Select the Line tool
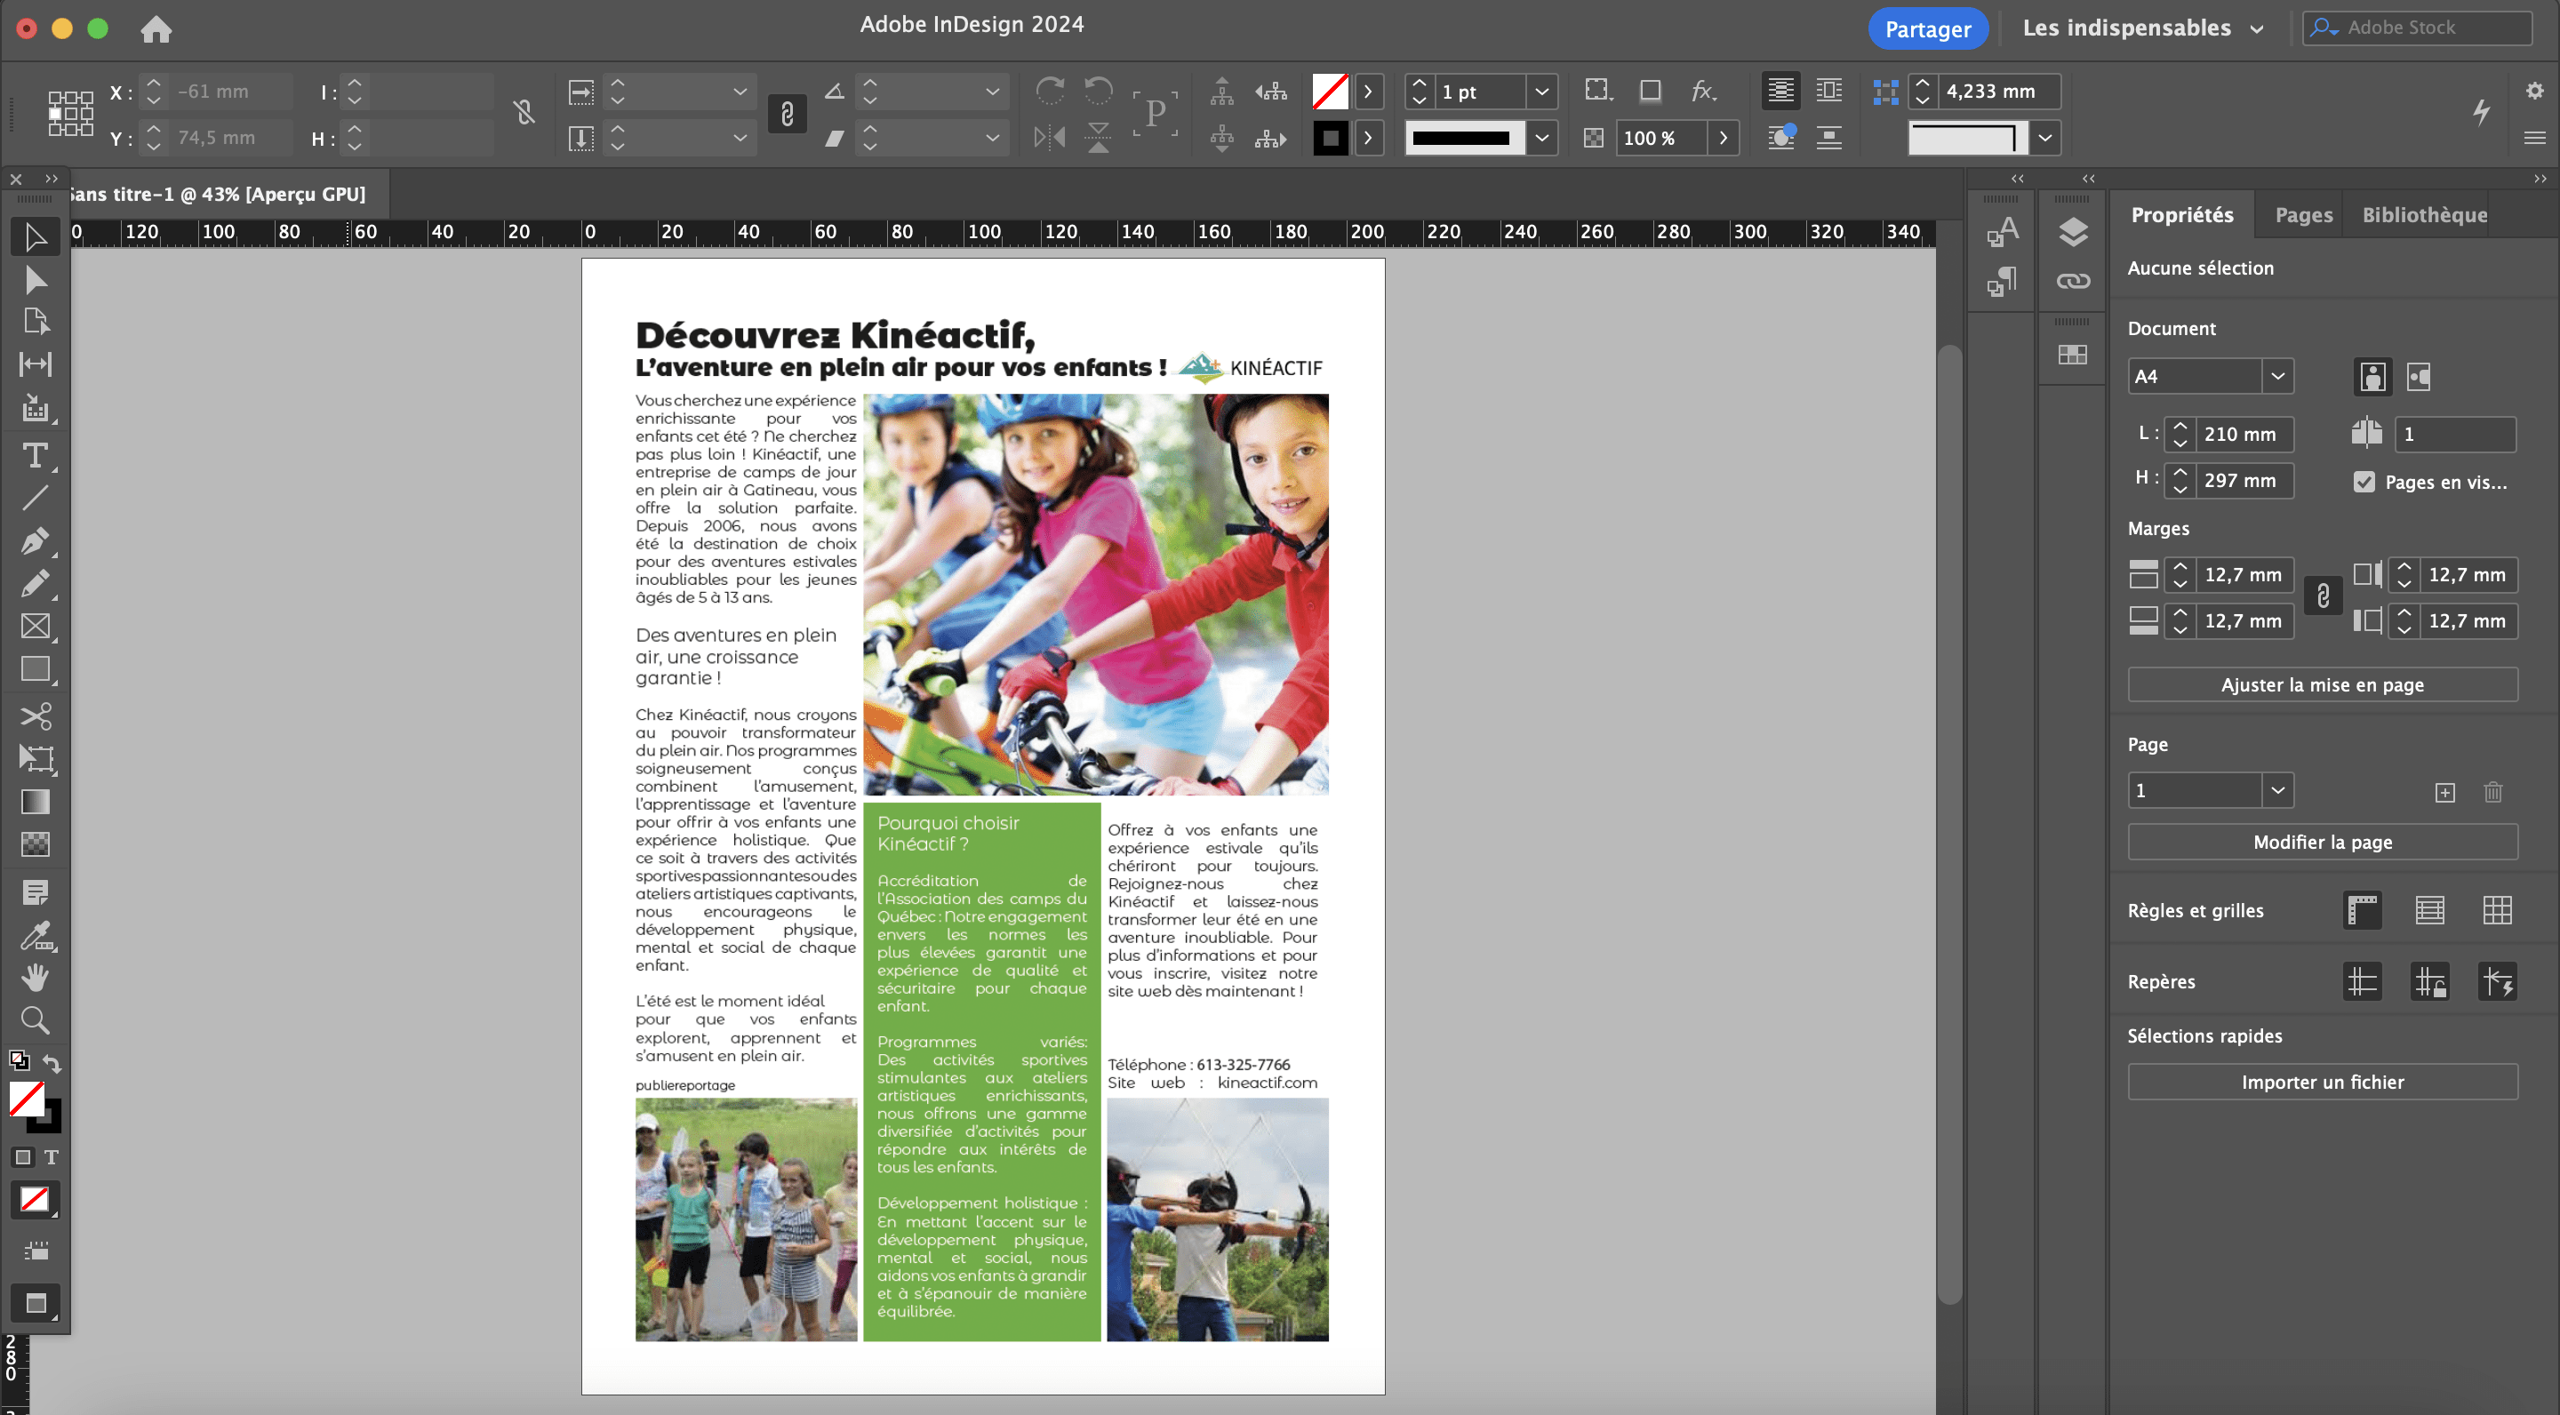Viewport: 2560px width, 1415px height. click(x=35, y=498)
